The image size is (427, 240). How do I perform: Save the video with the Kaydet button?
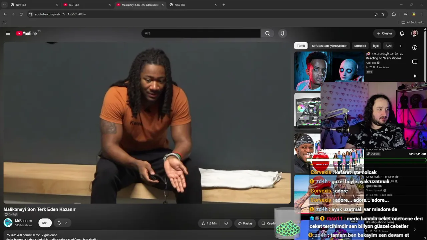pyautogui.click(x=269, y=223)
